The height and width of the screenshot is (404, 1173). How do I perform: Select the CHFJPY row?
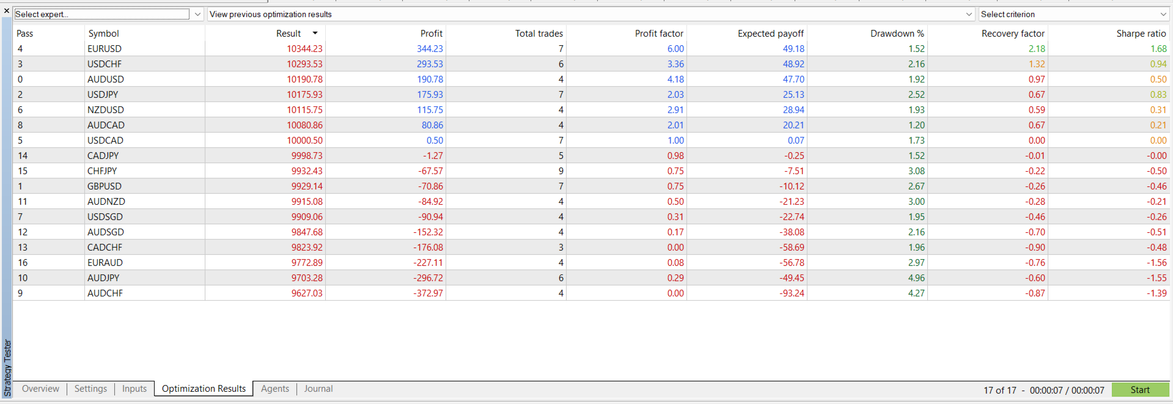(x=591, y=171)
